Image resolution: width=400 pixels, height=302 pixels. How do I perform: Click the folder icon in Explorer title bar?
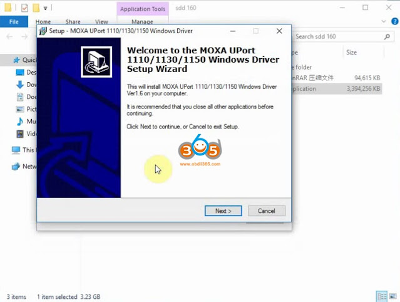point(8,8)
